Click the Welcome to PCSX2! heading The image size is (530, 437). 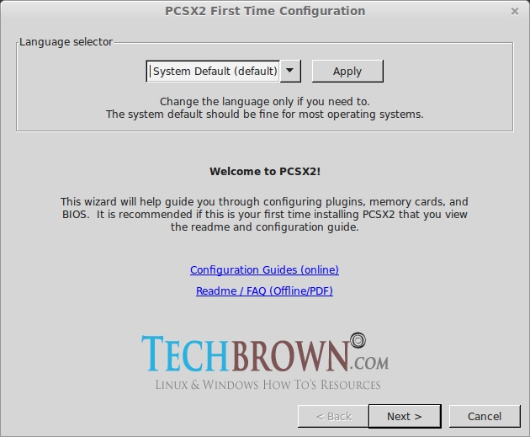tap(264, 171)
